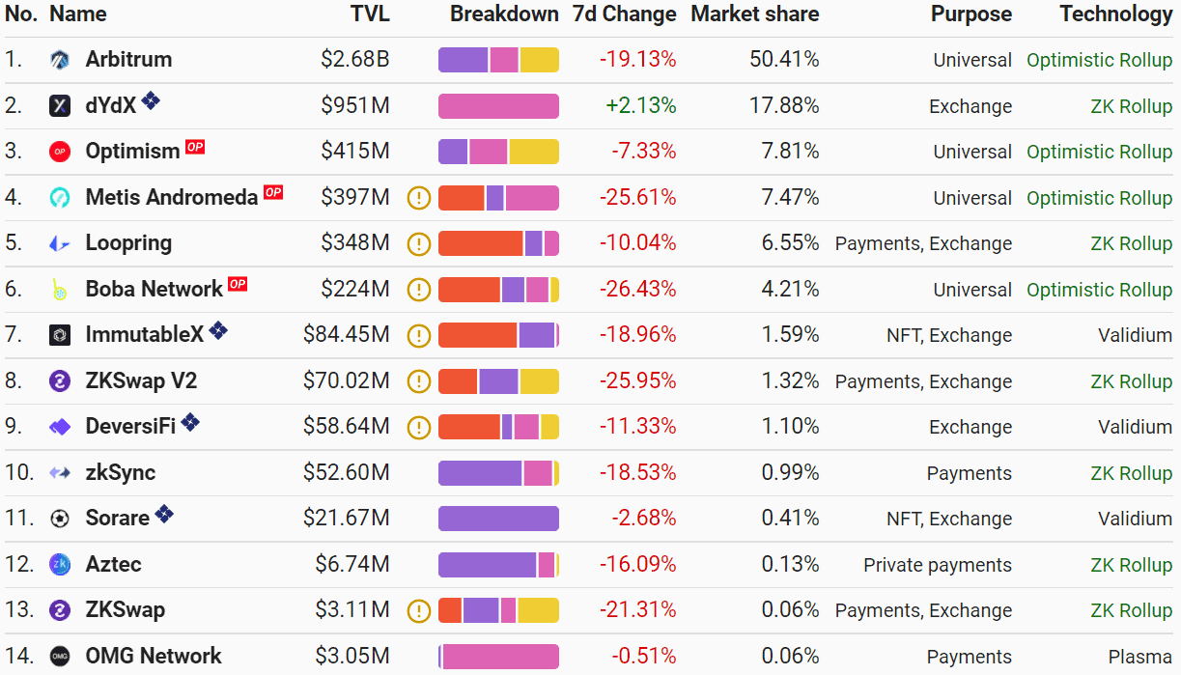
Task: Click the OP badge on Metis Andromeda row
Action: click(273, 193)
